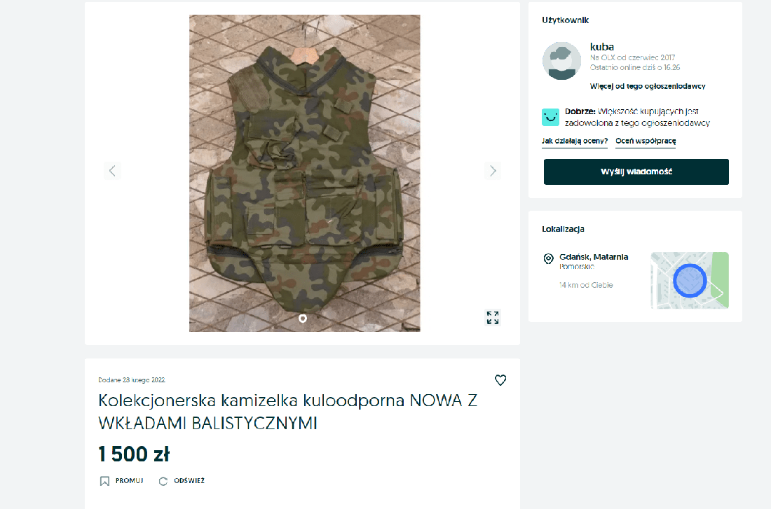The width and height of the screenshot is (771, 509).
Task: Click the seller's avatar picture
Action: click(x=561, y=61)
